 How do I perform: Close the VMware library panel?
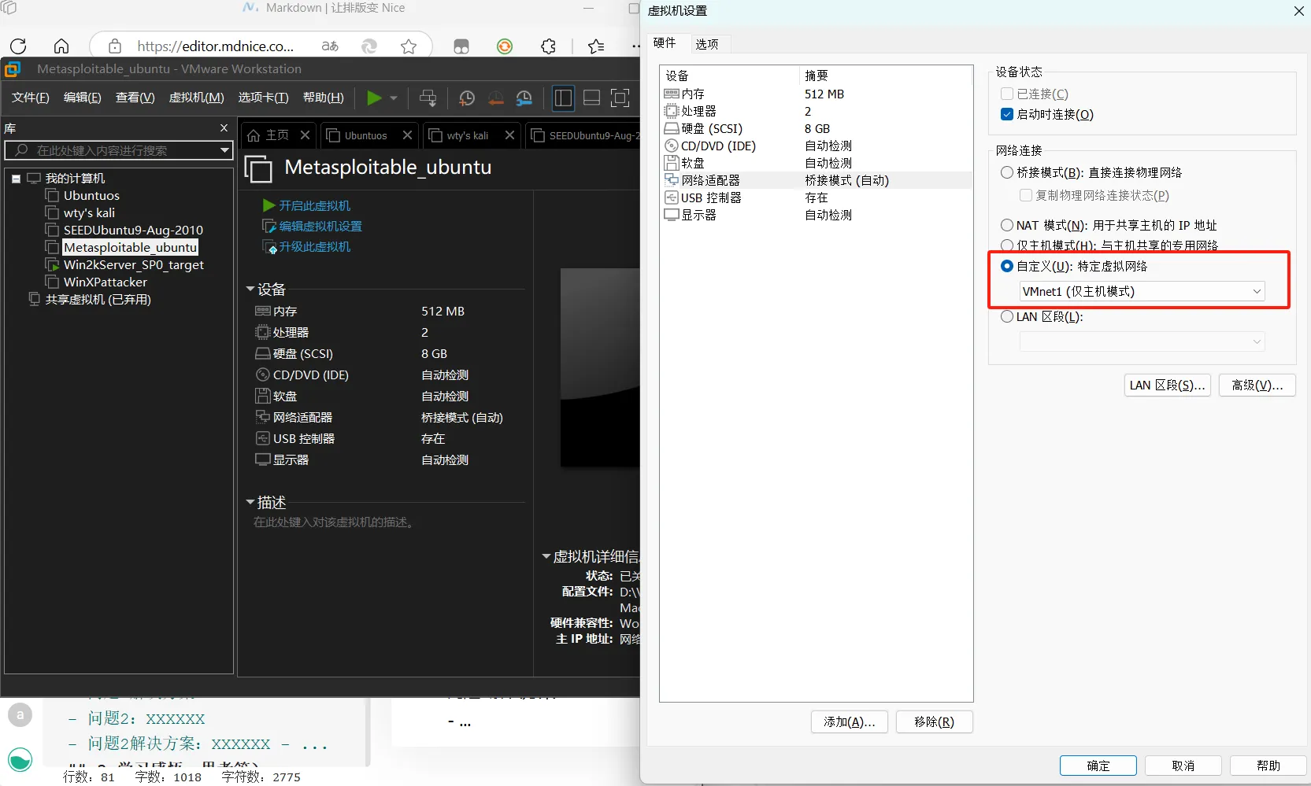click(224, 127)
